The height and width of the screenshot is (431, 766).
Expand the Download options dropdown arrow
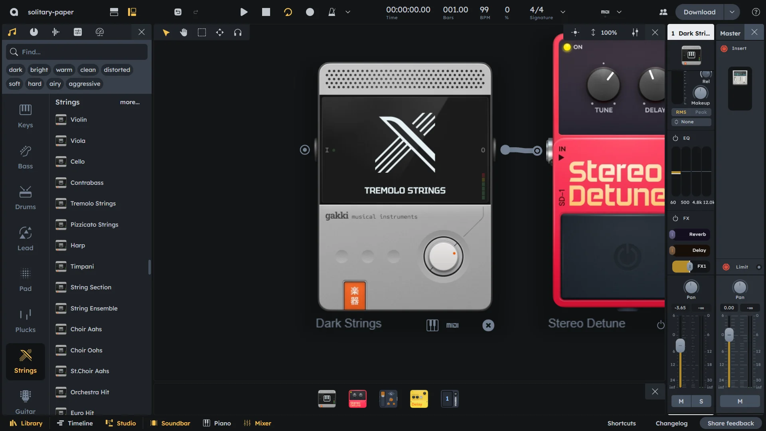point(732,12)
